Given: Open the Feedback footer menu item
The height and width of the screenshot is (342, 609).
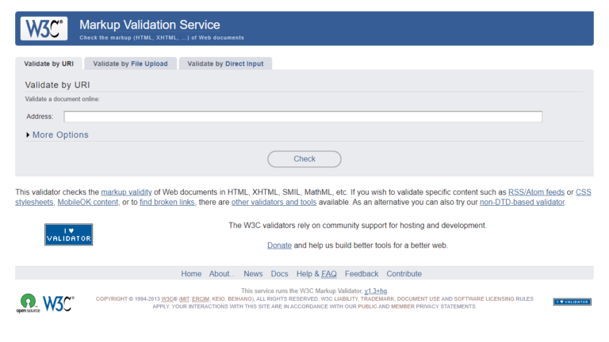Looking at the screenshot, I should pyautogui.click(x=362, y=274).
